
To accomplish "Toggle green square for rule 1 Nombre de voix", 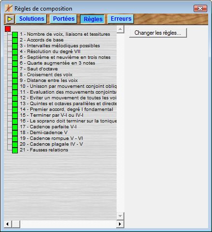I will pos(15,35).
